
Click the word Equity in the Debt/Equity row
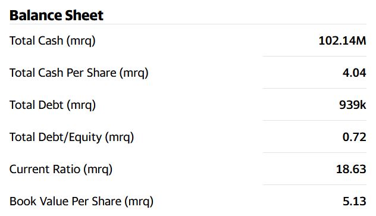[85, 137]
